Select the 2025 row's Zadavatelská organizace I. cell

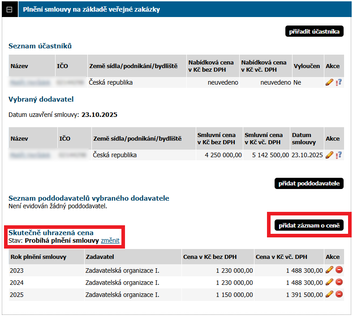click(x=122, y=295)
